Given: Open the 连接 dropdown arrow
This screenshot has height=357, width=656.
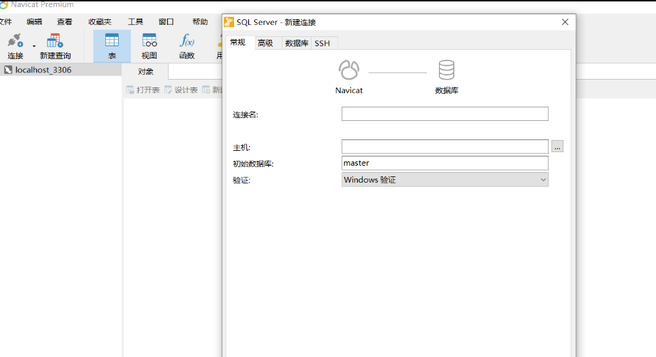Looking at the screenshot, I should click(34, 46).
